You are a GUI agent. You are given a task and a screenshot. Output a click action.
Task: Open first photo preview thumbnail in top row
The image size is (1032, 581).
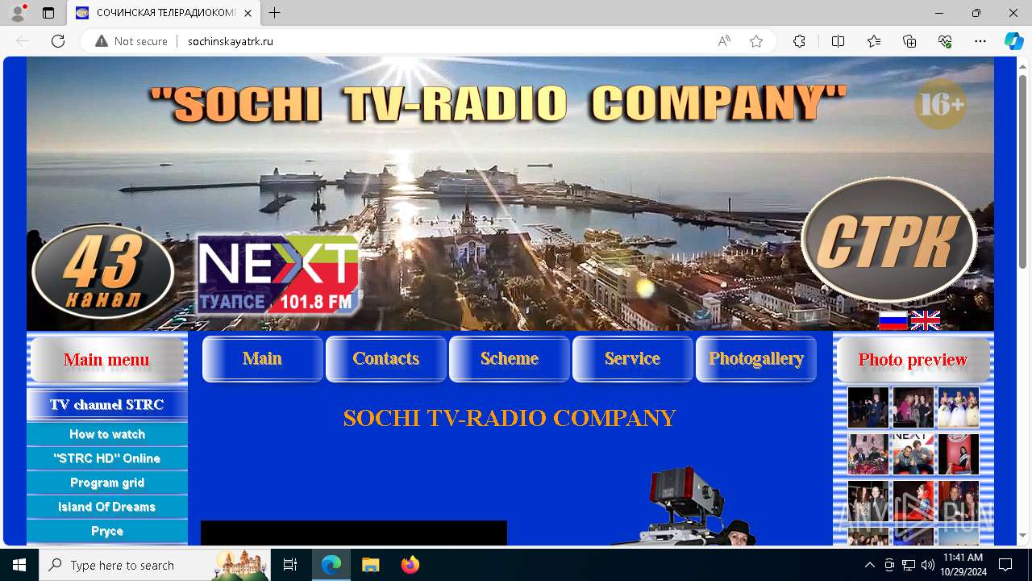868,408
